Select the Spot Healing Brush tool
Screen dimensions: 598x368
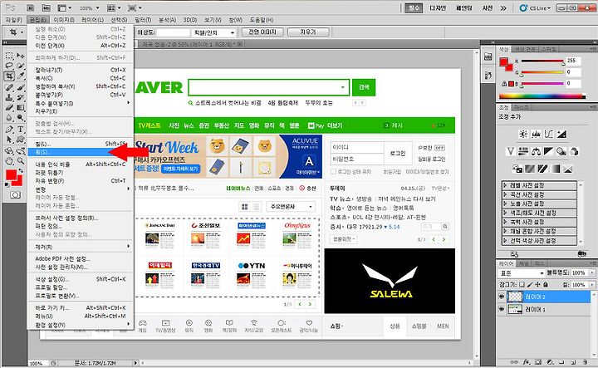click(9, 88)
